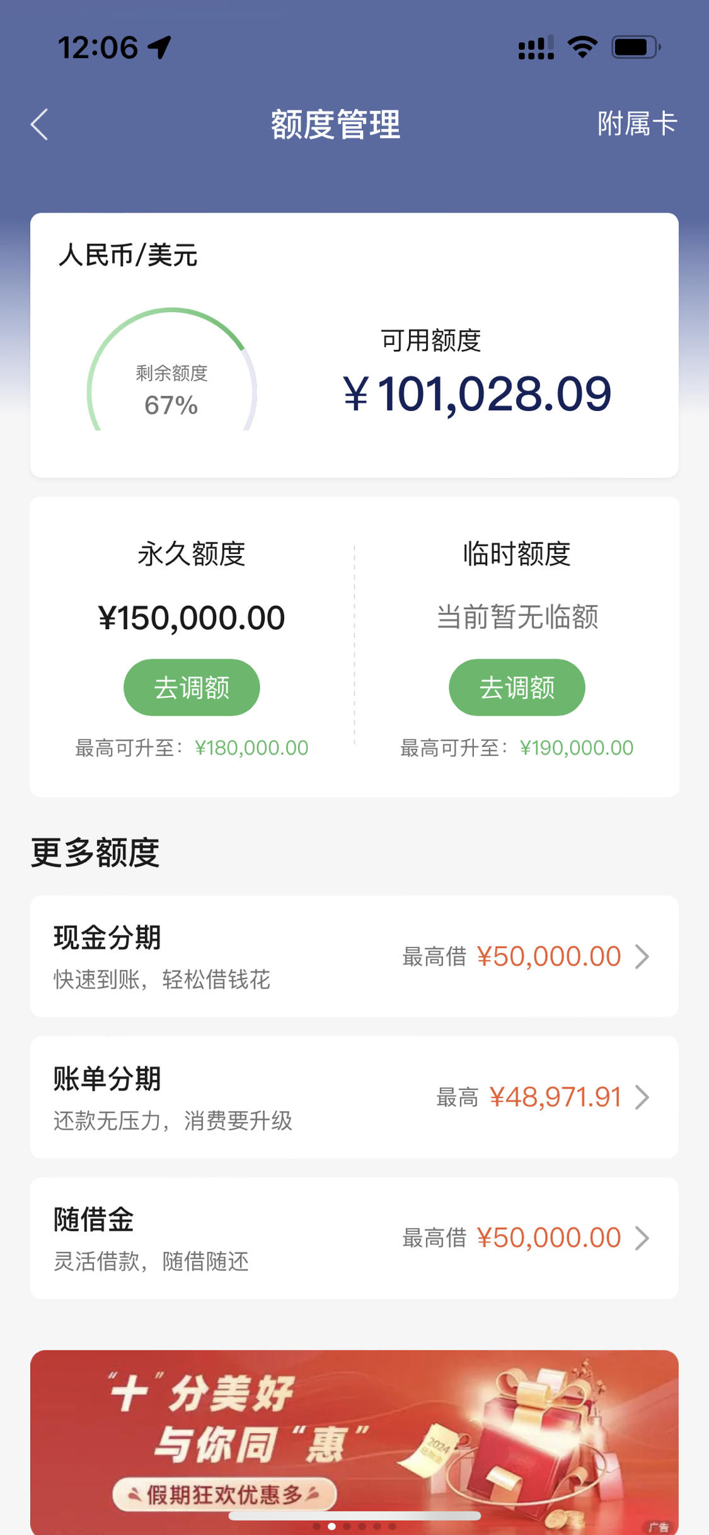Viewport: 709px width, 1535px height.
Task: Open the 现金分期 entry
Action: 354,956
